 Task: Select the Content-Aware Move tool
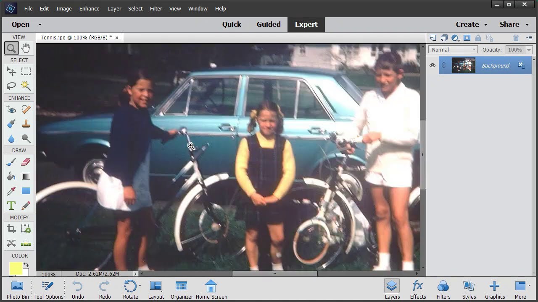pos(11,243)
